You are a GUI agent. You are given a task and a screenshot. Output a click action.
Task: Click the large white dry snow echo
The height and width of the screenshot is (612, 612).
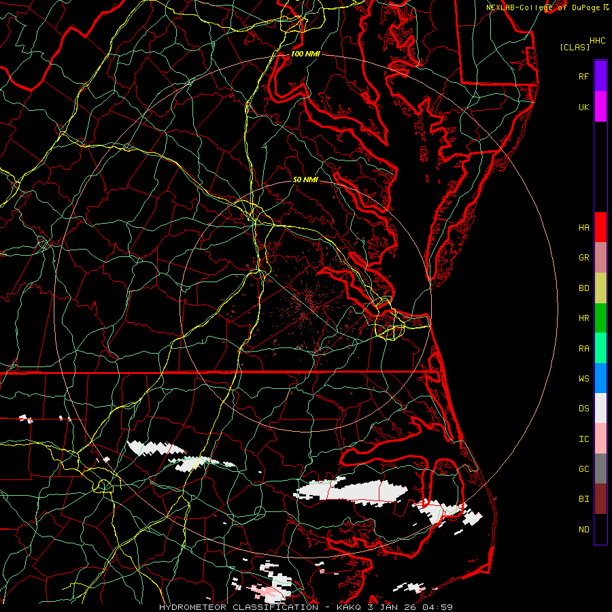point(352,492)
